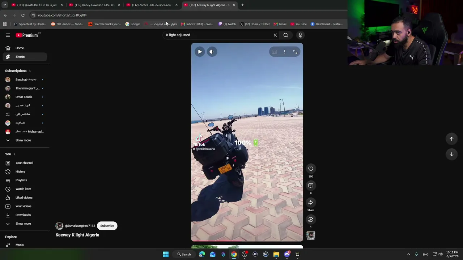Click the YouTube Premium logo
463x260 pixels.
[x=27, y=35]
